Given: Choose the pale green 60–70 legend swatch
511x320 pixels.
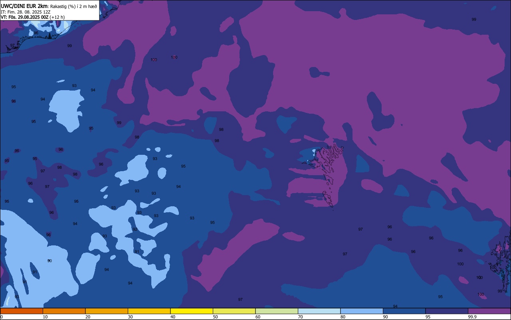Looking at the screenshot, I should (x=277, y=311).
